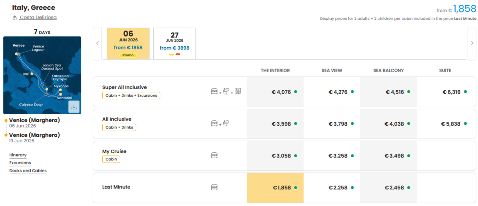The height and width of the screenshot is (206, 478).
Task: Click the bed icon in Super All Inclusive row
Action: pos(214,91)
